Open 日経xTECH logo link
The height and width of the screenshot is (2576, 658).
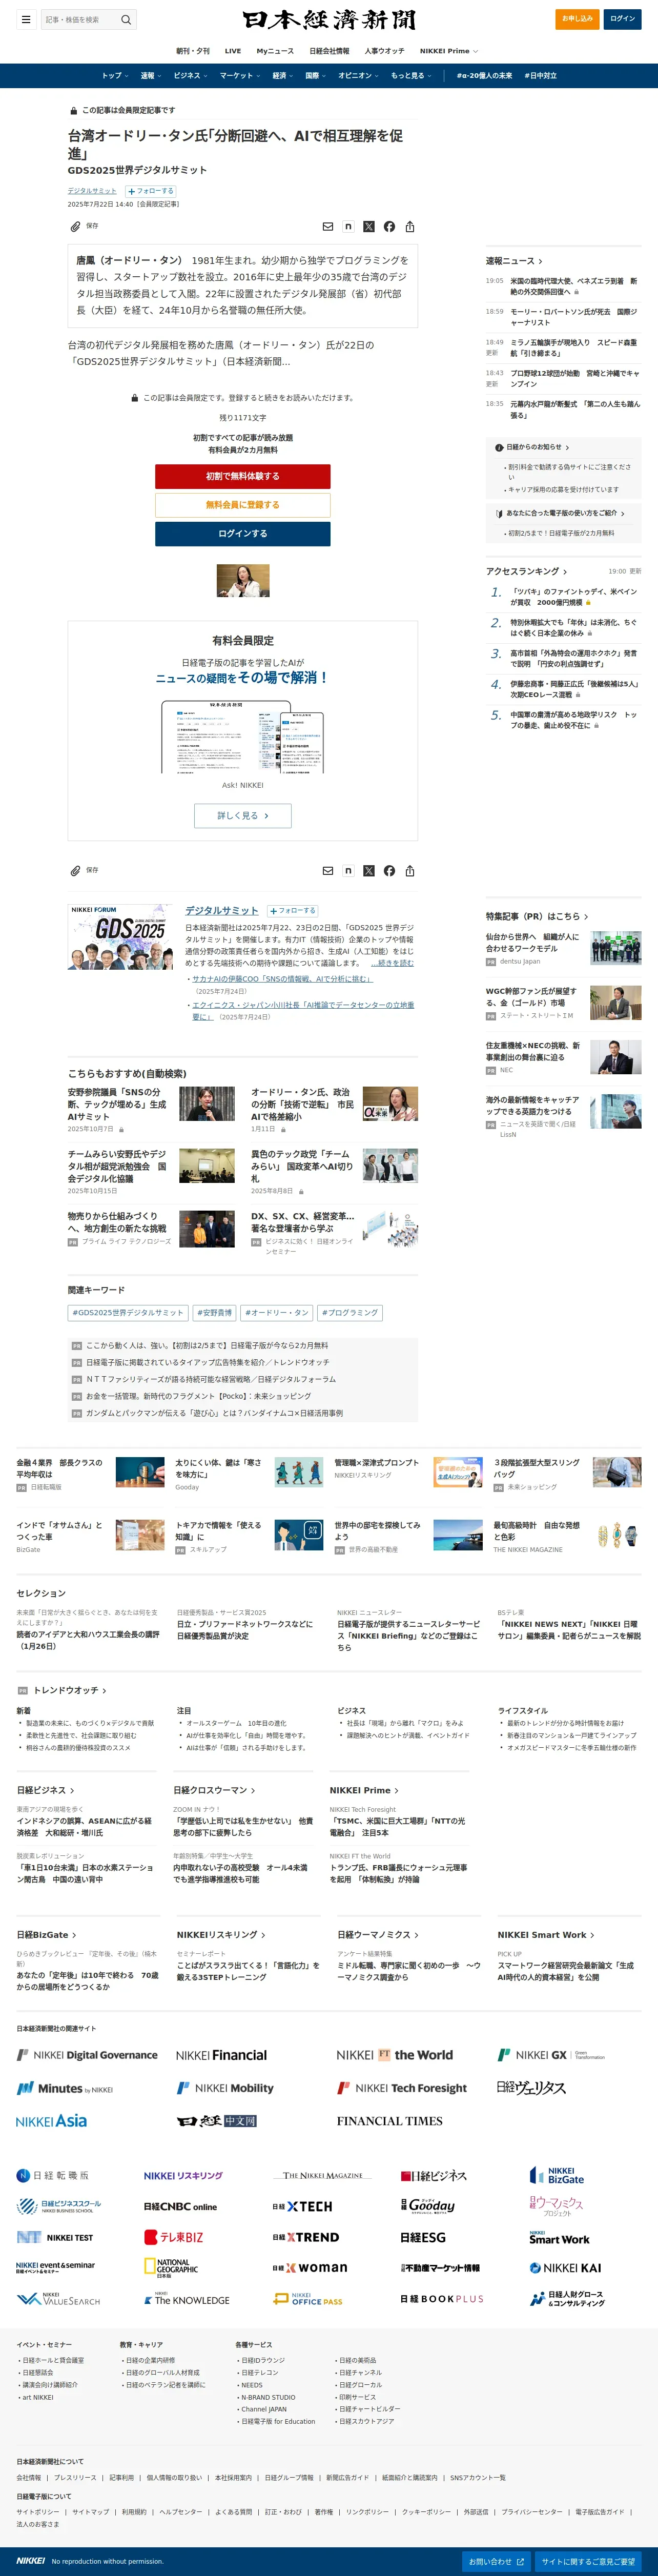(302, 2207)
